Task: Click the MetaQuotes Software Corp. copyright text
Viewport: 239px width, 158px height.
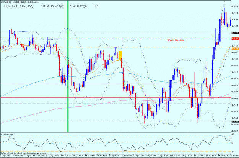Action: coord(23,153)
